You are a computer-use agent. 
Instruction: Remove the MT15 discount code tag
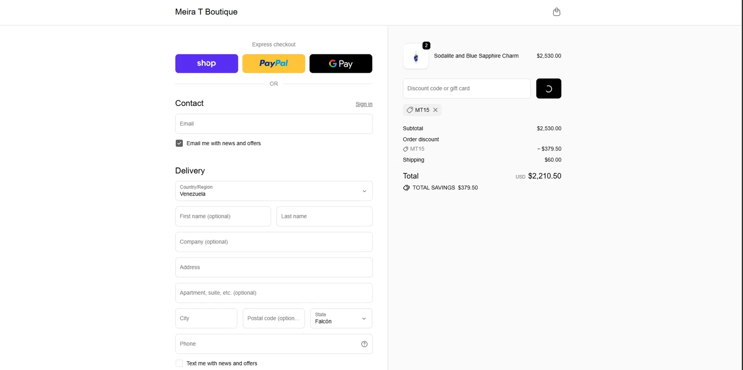pyautogui.click(x=435, y=110)
